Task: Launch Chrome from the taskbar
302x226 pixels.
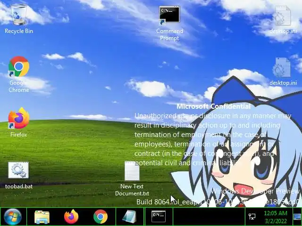Action: 101,217
